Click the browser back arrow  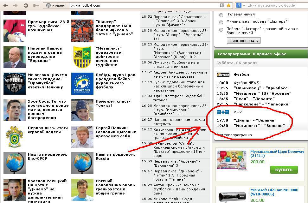pos(6,5)
